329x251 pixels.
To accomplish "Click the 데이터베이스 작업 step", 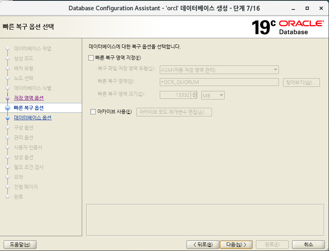I will coord(32,49).
